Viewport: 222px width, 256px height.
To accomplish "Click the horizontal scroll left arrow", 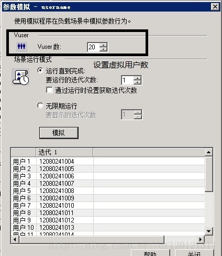I will tap(15, 239).
